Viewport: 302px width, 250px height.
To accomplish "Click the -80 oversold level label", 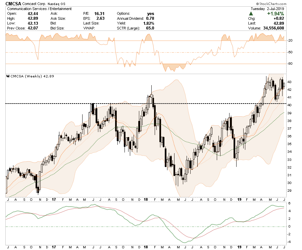I will point(290,64).
